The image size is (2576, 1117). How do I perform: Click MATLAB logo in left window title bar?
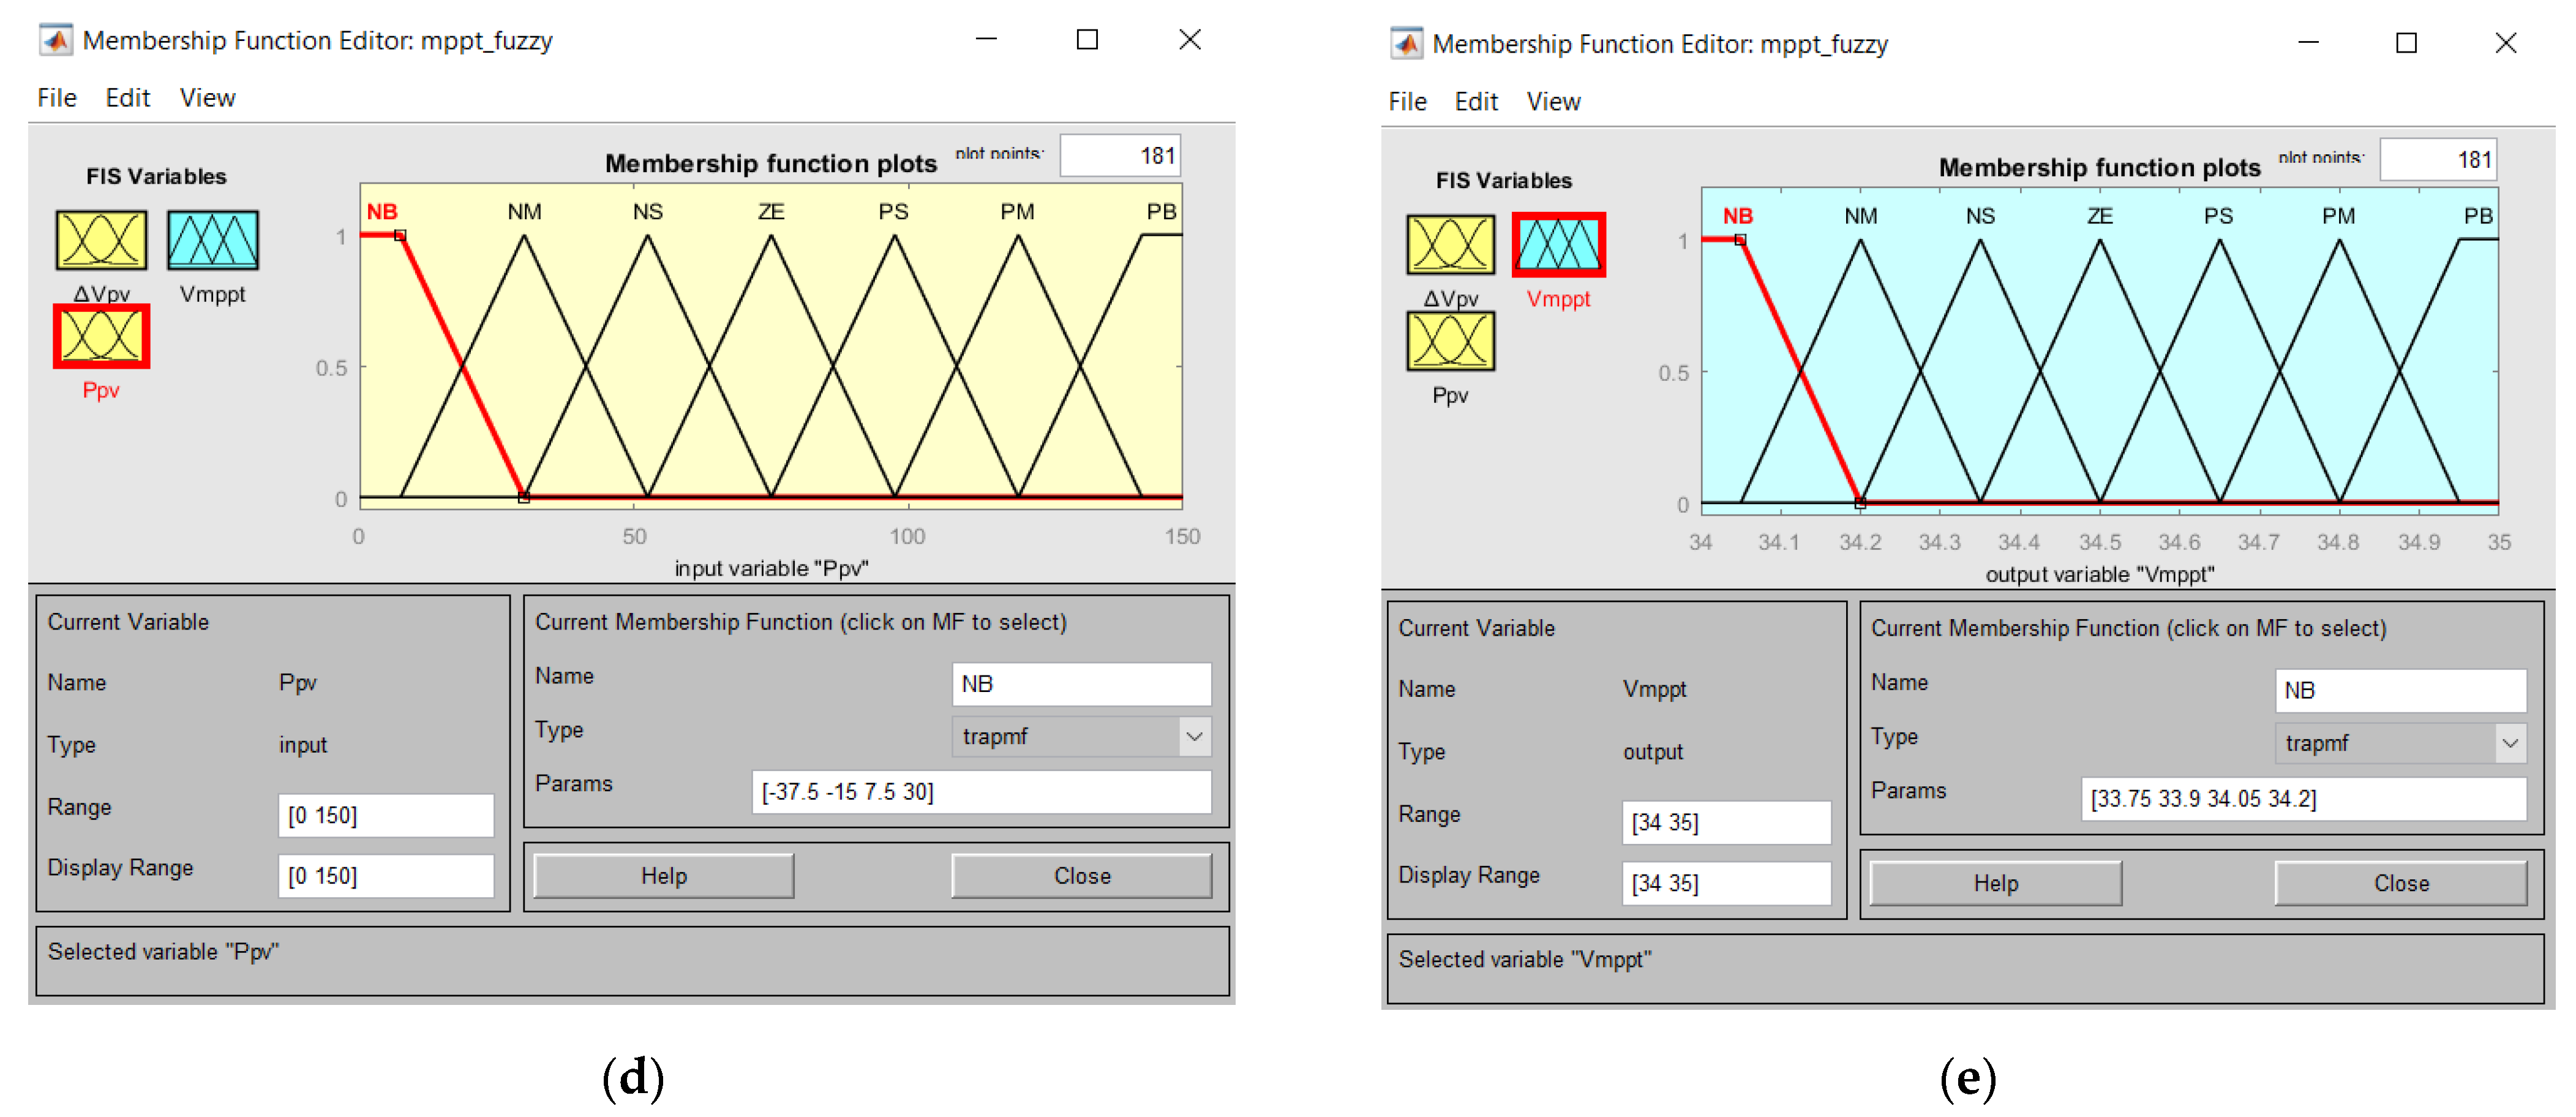(x=56, y=40)
